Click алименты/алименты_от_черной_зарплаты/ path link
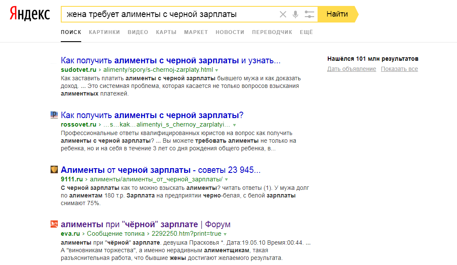The height and width of the screenshot is (265, 457). pos(156,179)
